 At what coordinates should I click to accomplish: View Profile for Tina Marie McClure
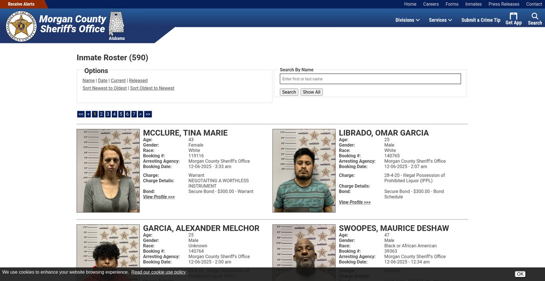pyautogui.click(x=159, y=197)
